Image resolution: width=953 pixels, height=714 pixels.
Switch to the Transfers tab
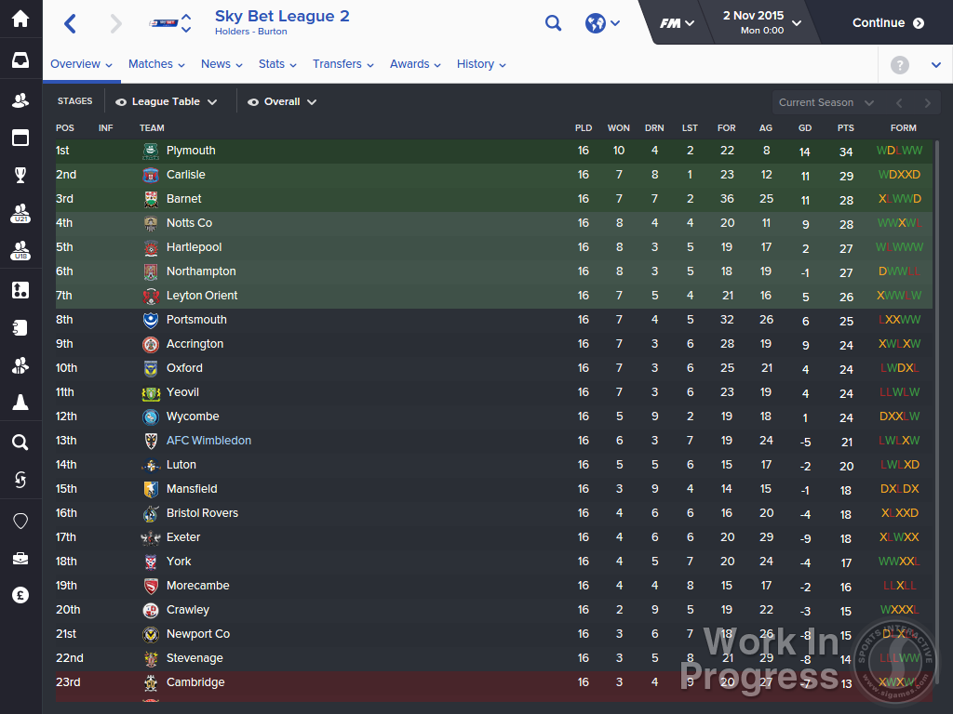coord(342,64)
